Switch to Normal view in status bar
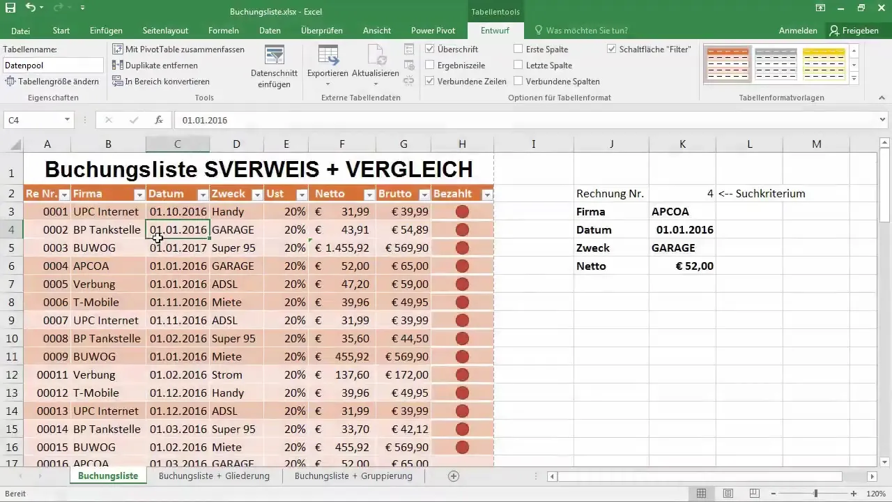The height and width of the screenshot is (502, 892). click(702, 494)
